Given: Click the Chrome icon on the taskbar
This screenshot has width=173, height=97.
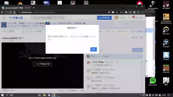Looking at the screenshot, I should pos(54,95).
